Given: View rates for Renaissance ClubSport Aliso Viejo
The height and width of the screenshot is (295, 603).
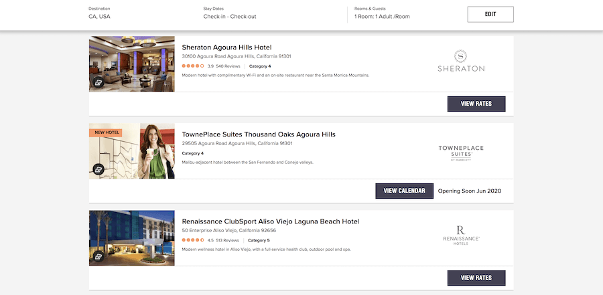Looking at the screenshot, I should (x=476, y=278).
